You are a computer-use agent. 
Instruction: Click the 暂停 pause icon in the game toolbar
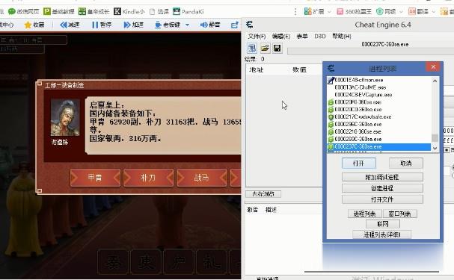95,25
